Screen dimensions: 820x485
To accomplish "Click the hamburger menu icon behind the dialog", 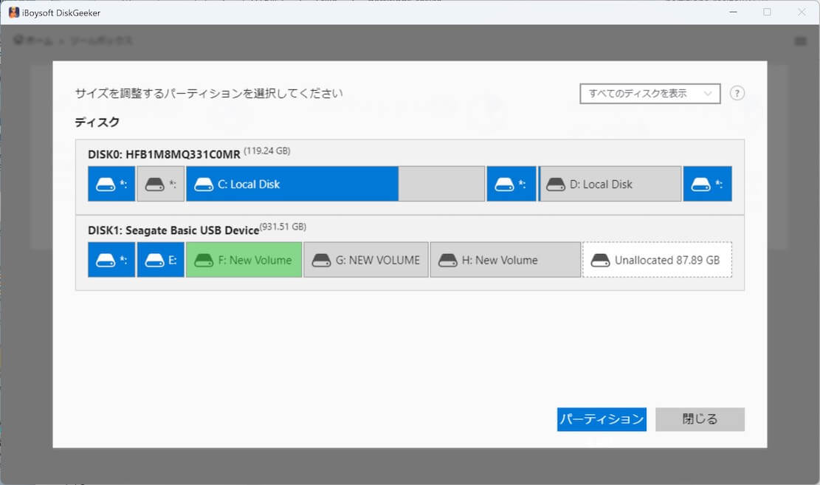I will pyautogui.click(x=800, y=41).
